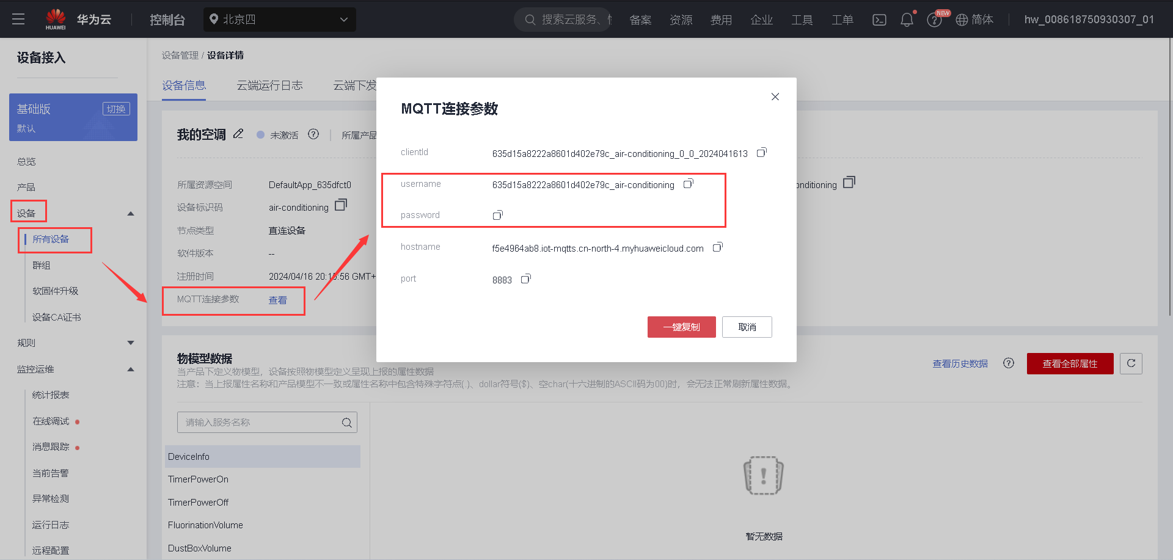Open the notifications bell
Viewport: 1173px width, 560px height.
point(907,19)
